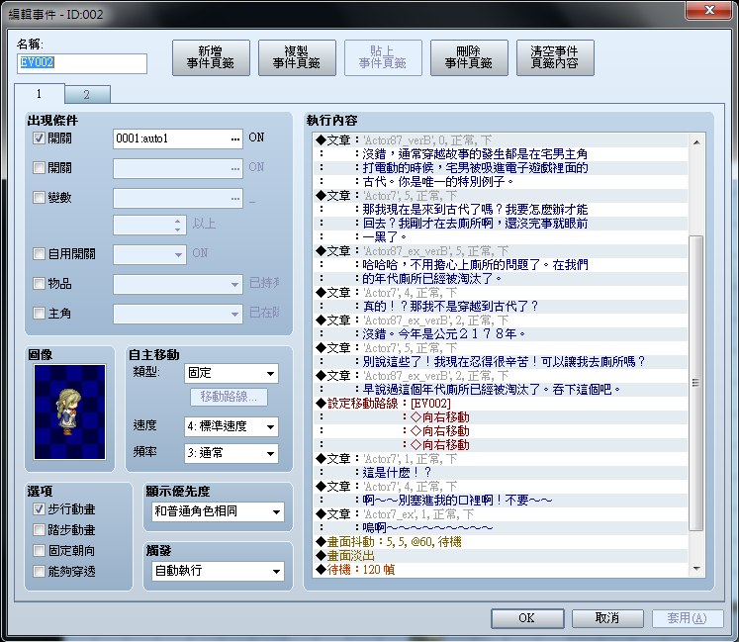Enable the 物品 condition checkbox
Viewport: 739px width, 642px height.
[39, 283]
